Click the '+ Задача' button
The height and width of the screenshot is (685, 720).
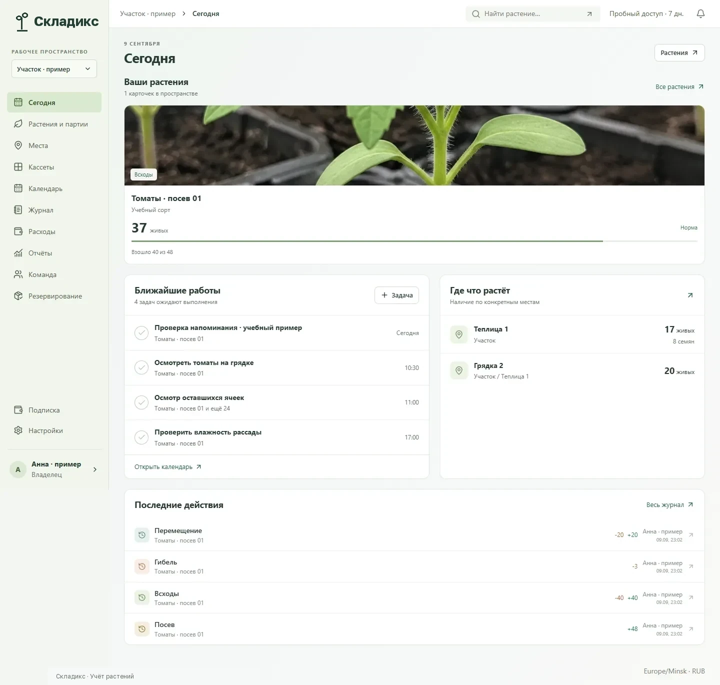point(396,295)
